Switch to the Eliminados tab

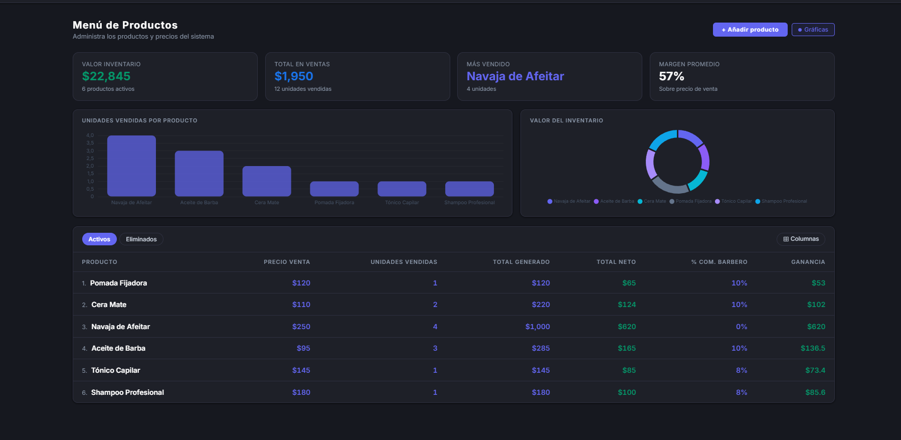[x=141, y=239]
